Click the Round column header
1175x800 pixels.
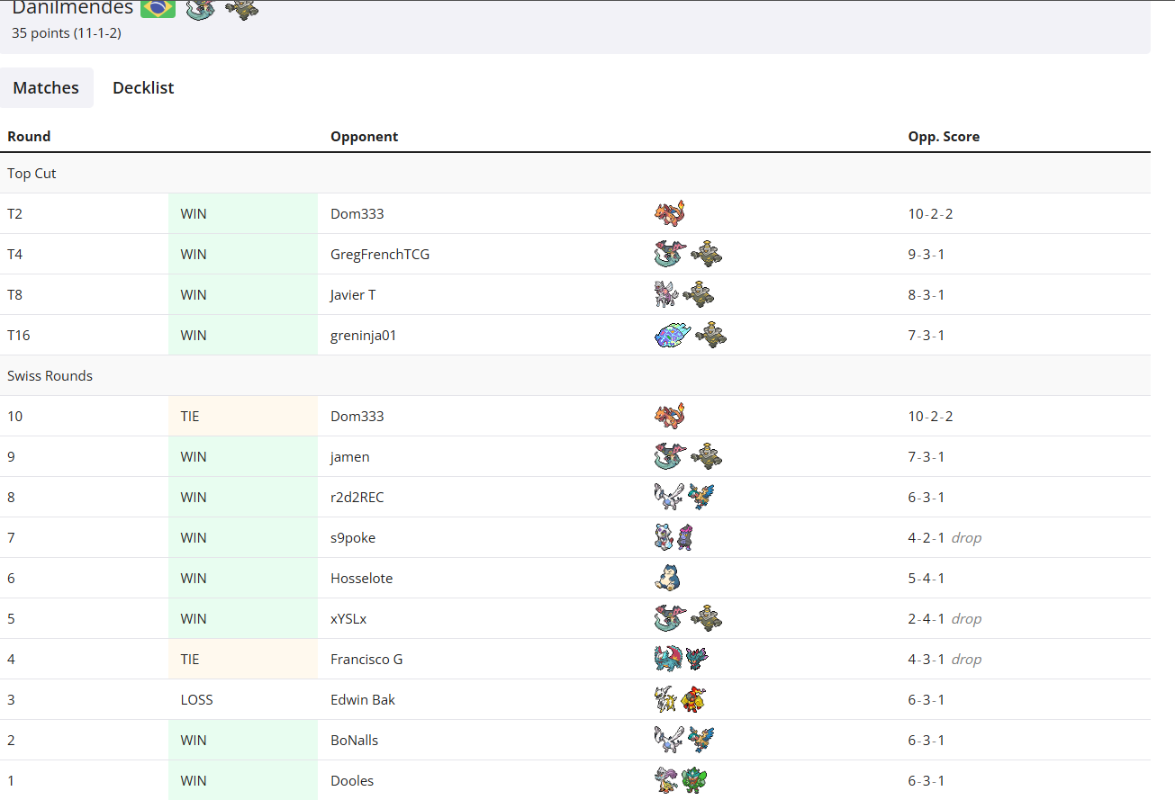click(29, 137)
